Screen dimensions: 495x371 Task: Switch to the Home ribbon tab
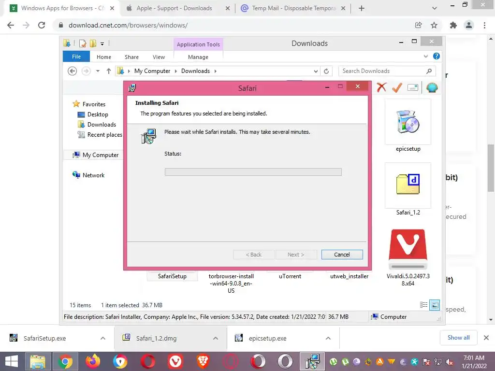tap(104, 57)
